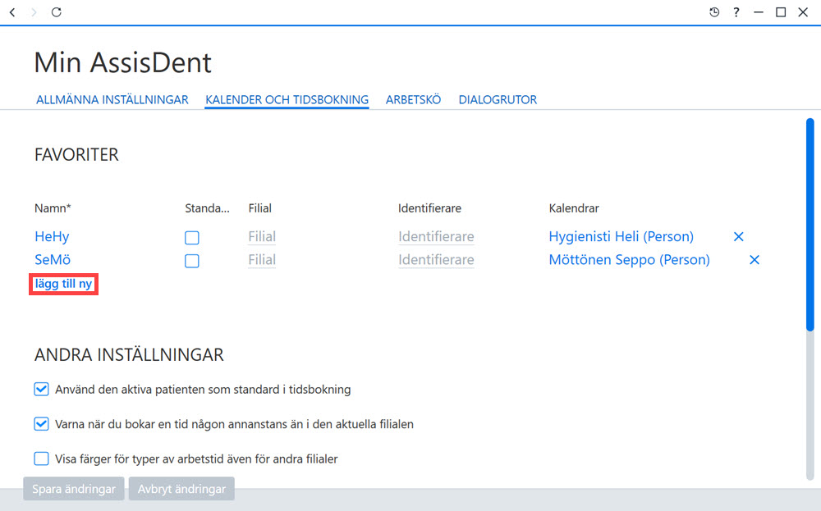The width and height of the screenshot is (821, 511).
Task: Open the history clock icon
Action: pyautogui.click(x=714, y=12)
